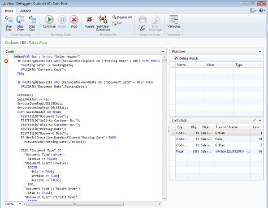Click the TESTFIELD("Document Type"); line

pos(45,116)
